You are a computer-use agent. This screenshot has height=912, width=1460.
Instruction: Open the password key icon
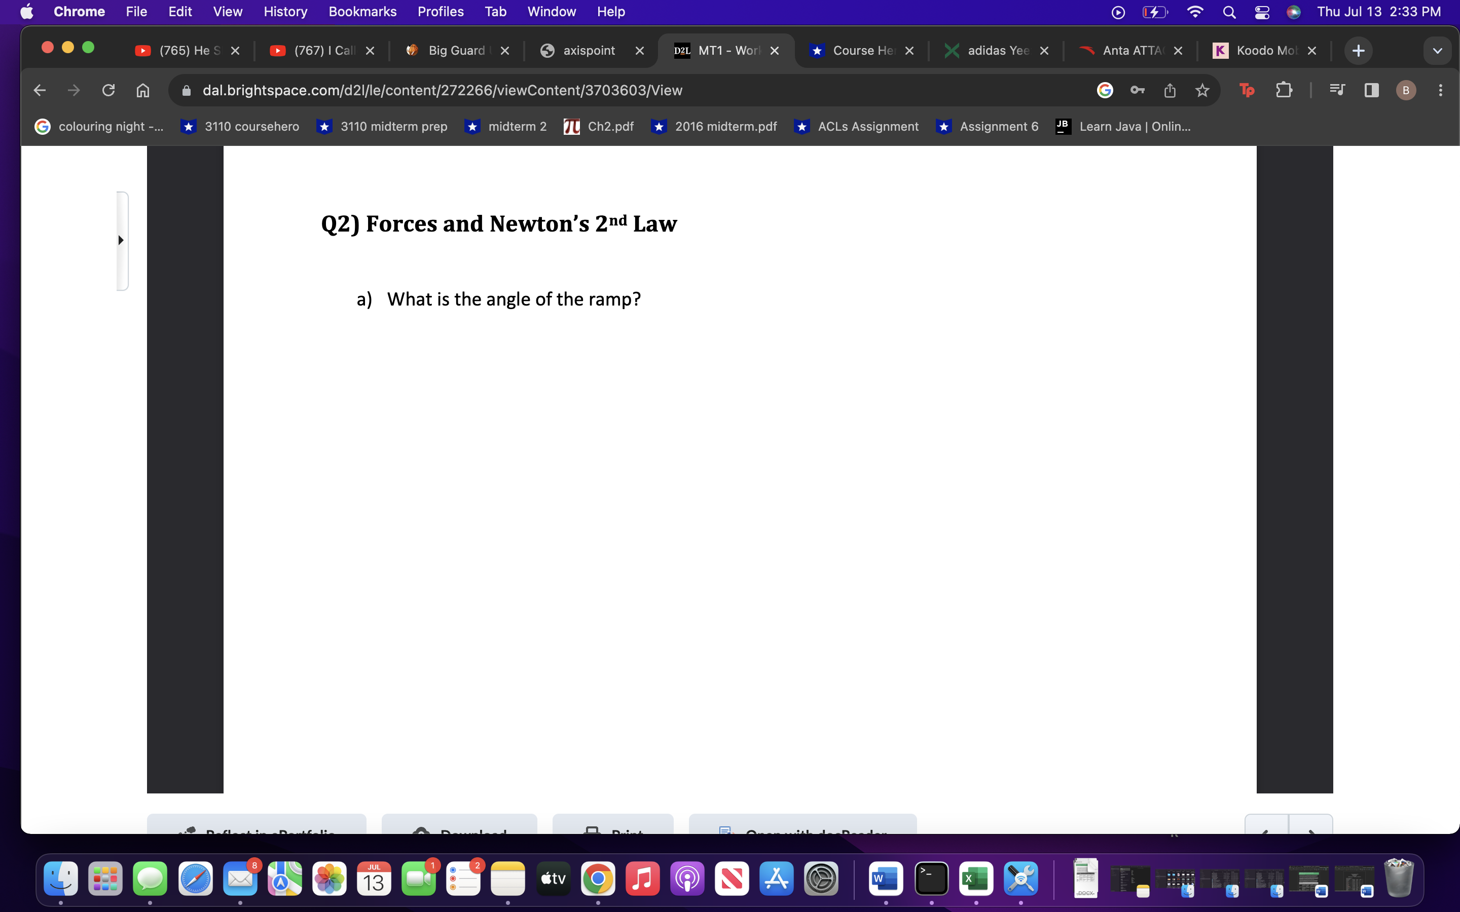[x=1137, y=91]
